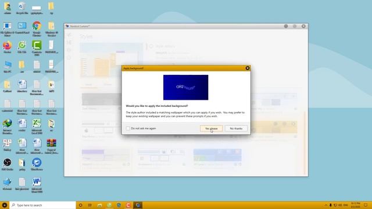The height and width of the screenshot is (209, 372).
Task: Open Microsoft Edge from taskbar
Action: point(119,205)
